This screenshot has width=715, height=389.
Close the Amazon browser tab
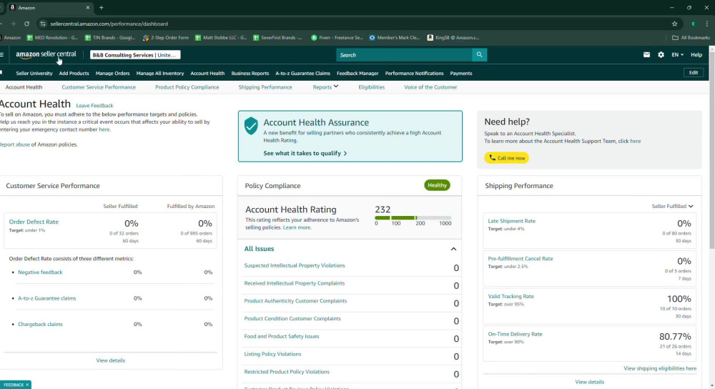tap(88, 7)
